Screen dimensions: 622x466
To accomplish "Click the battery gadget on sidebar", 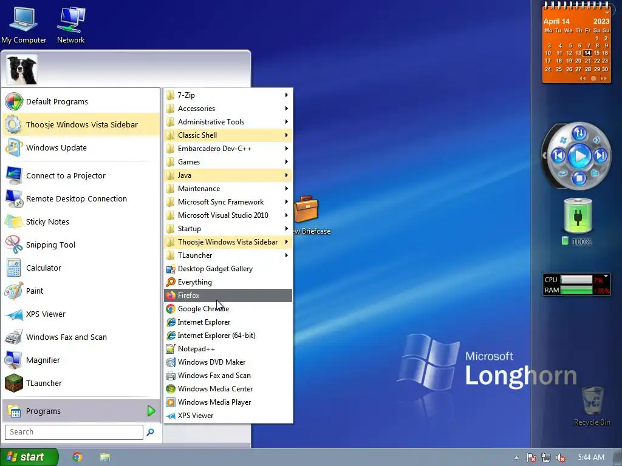I will point(578,216).
